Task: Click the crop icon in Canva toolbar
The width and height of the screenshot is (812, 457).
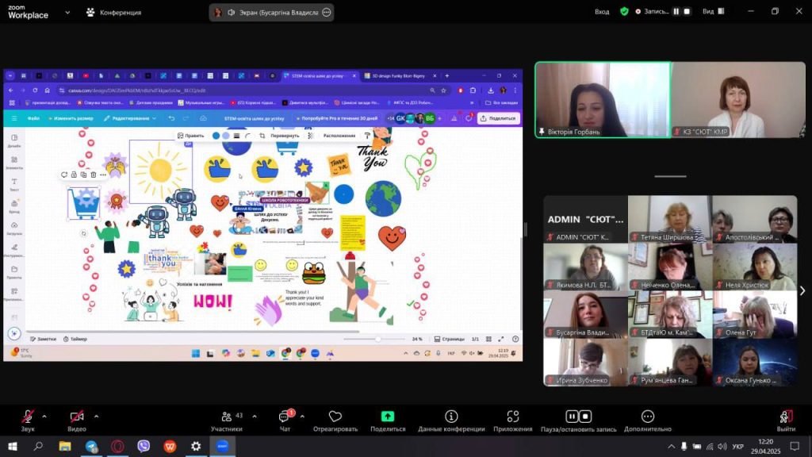Action: pyautogui.click(x=262, y=136)
